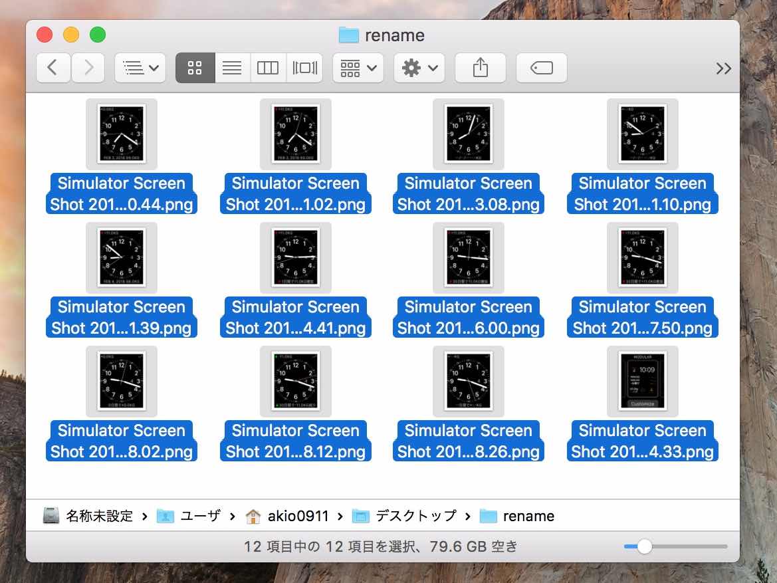
Task: Open the gear Action menu
Action: pos(419,67)
